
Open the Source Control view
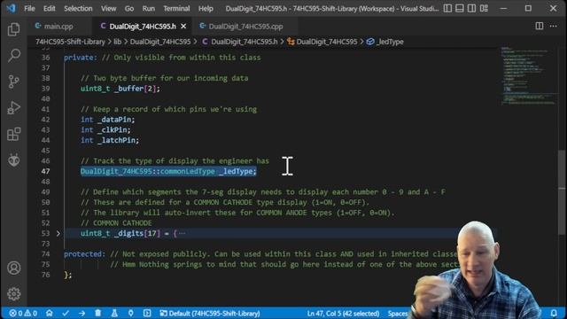(x=14, y=82)
